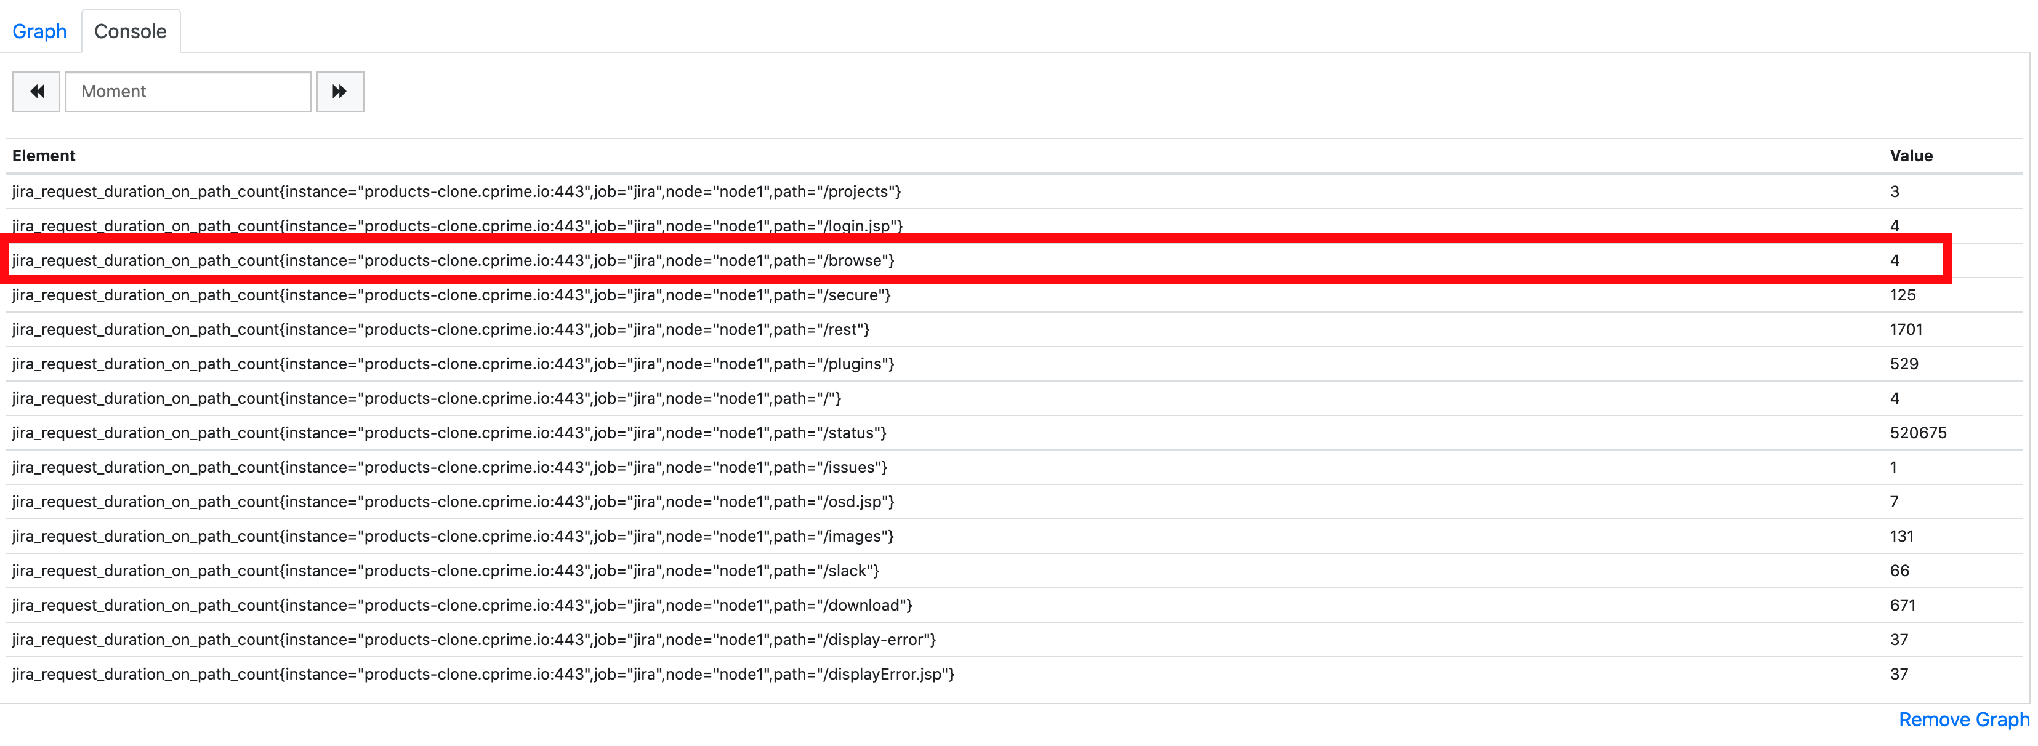
Task: Click the forward time double-arrow icon
Action: coord(339,92)
